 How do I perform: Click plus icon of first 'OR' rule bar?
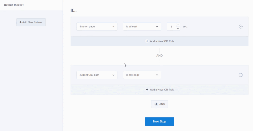pos(147,41)
